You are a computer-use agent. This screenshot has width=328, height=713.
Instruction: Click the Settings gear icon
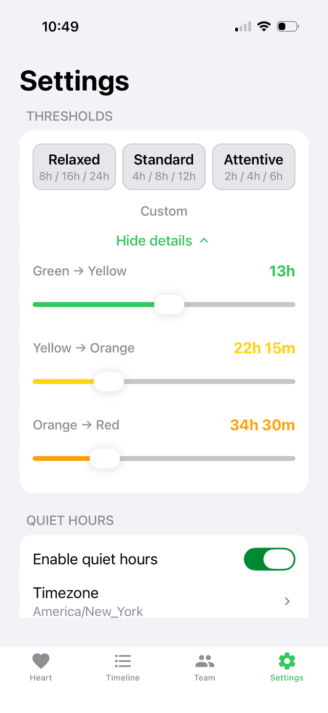(x=286, y=661)
